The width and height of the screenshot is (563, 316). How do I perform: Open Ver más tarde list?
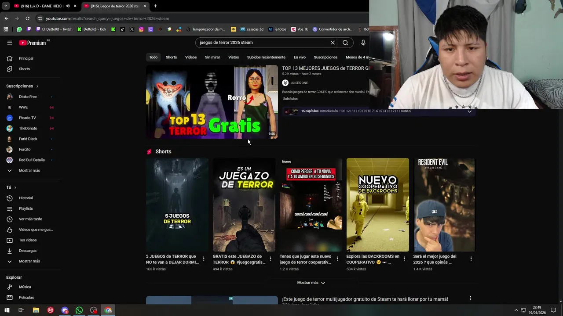tap(30, 219)
